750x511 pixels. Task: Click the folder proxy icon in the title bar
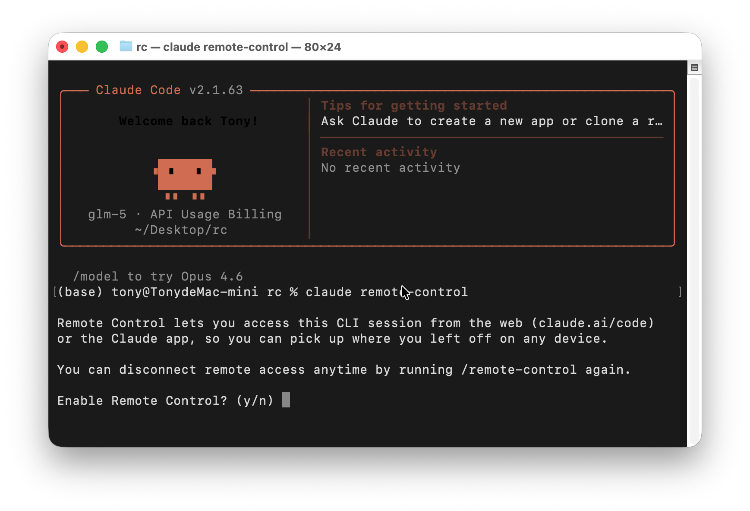(x=126, y=46)
